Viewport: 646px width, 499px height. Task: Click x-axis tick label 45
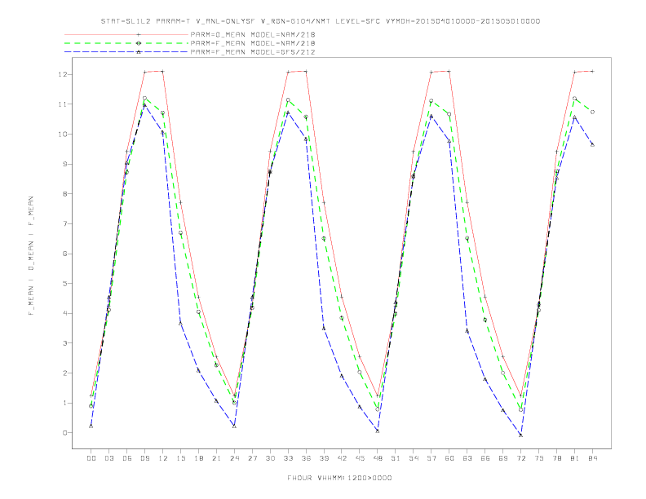coord(360,458)
